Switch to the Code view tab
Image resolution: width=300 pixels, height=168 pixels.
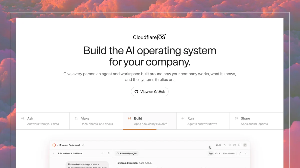click(218, 154)
